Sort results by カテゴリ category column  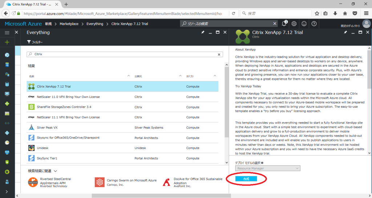pyautogui.click(x=190, y=76)
